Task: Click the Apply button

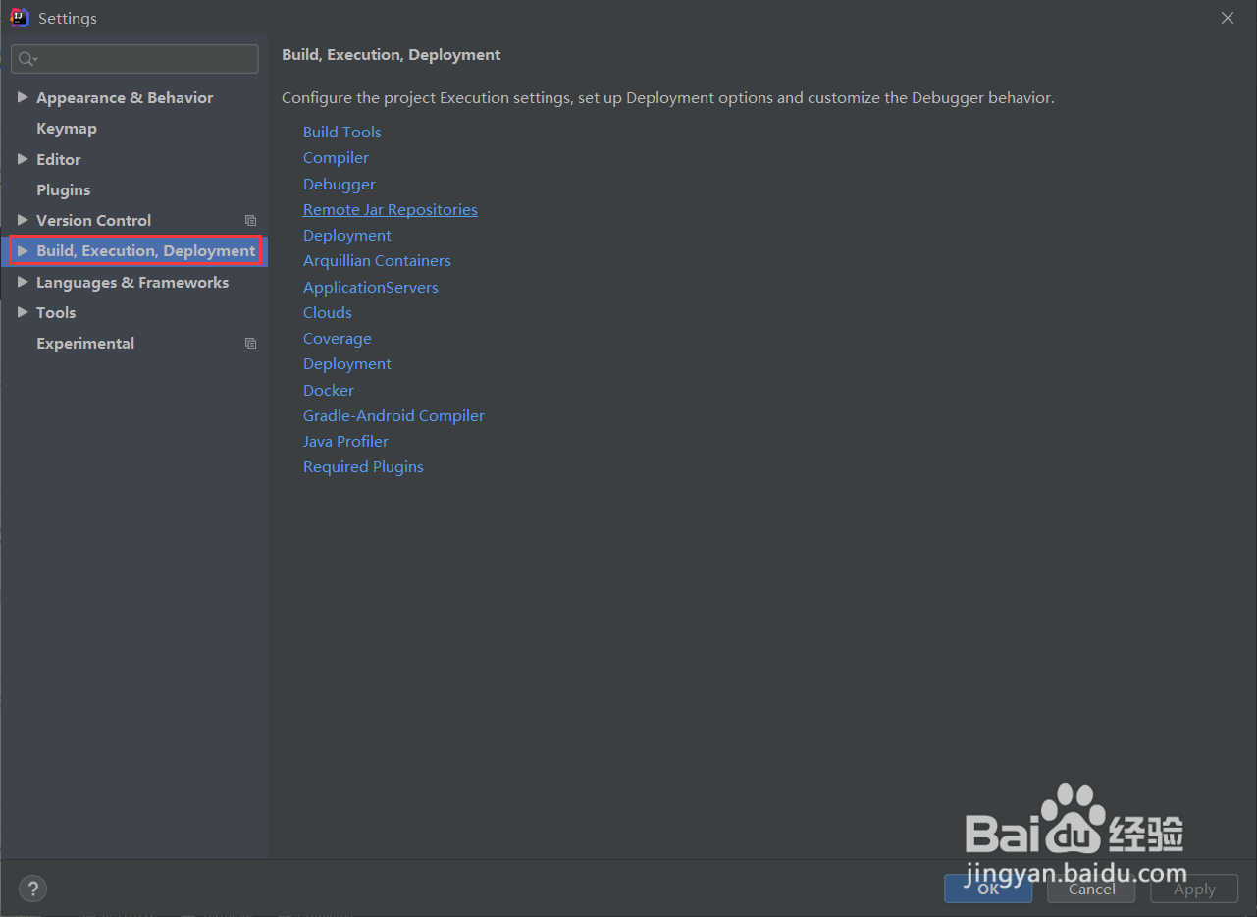Action: tap(1194, 889)
